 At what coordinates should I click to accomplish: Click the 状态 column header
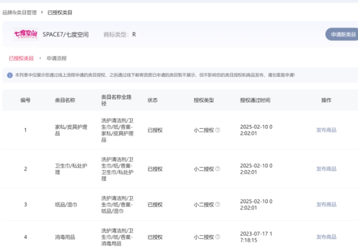(152, 100)
